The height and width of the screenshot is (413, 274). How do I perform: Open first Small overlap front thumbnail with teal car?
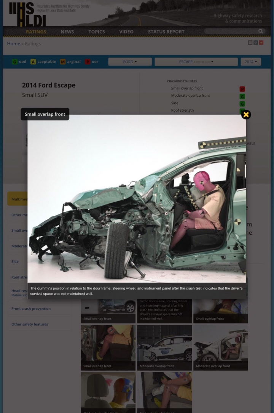tap(108, 311)
